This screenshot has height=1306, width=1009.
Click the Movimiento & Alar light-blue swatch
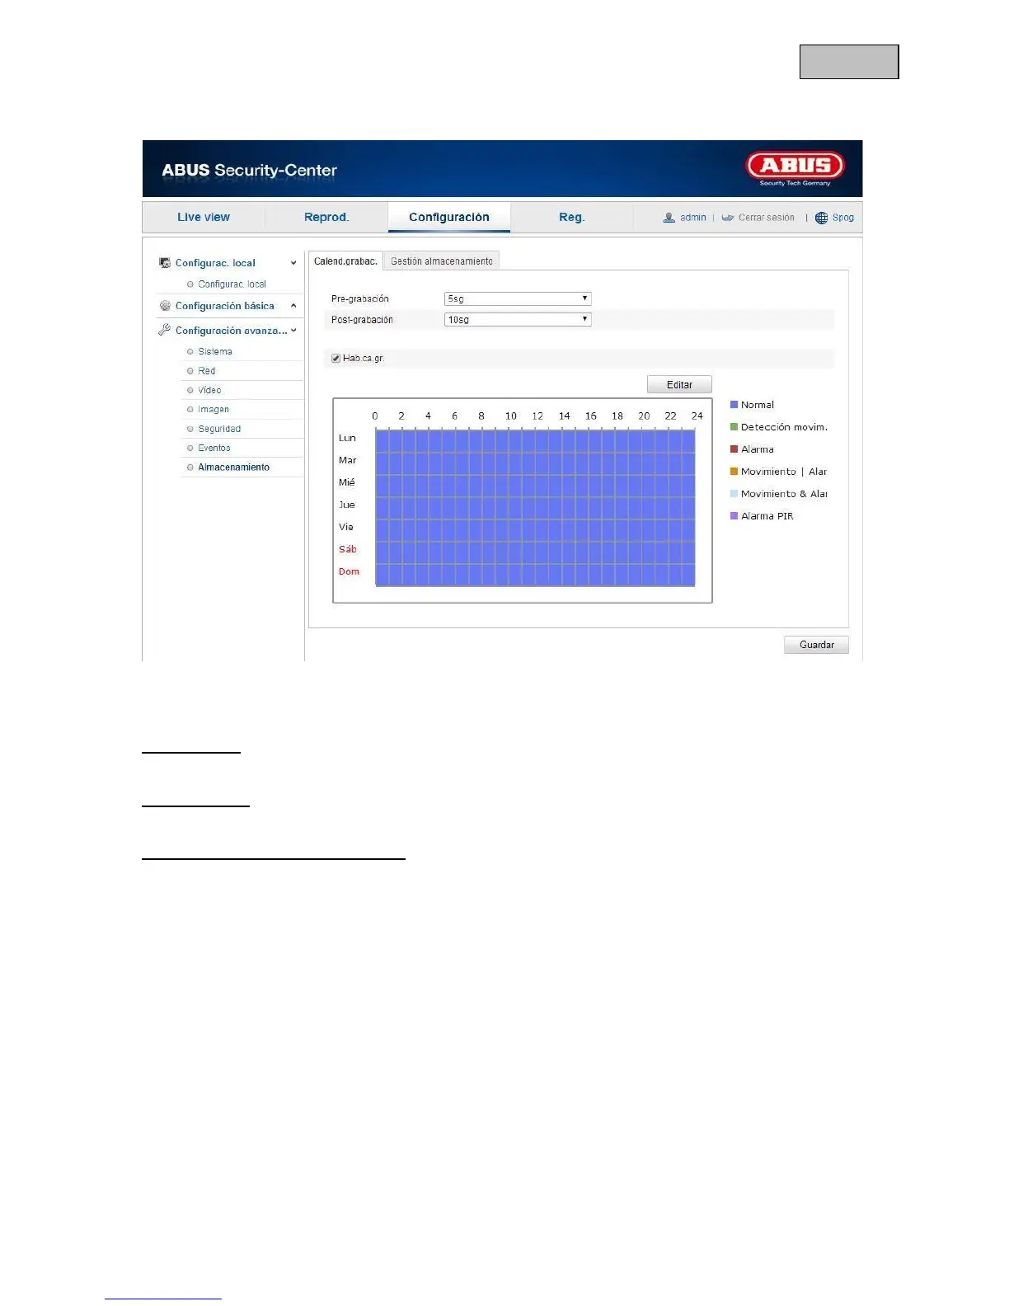734,494
